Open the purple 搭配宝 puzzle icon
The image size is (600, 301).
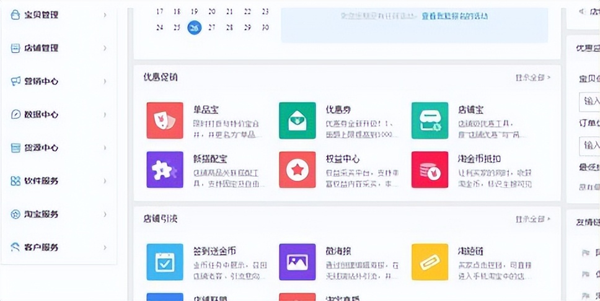(x=164, y=170)
